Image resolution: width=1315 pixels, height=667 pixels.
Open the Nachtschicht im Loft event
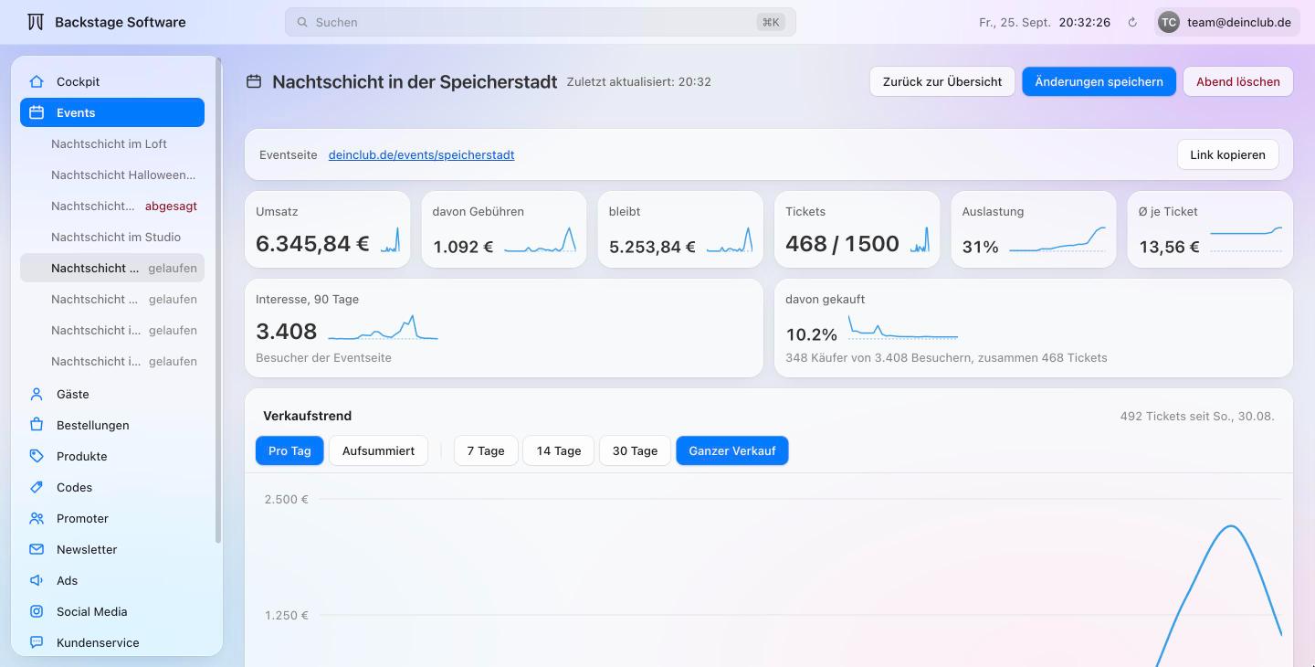(x=112, y=143)
